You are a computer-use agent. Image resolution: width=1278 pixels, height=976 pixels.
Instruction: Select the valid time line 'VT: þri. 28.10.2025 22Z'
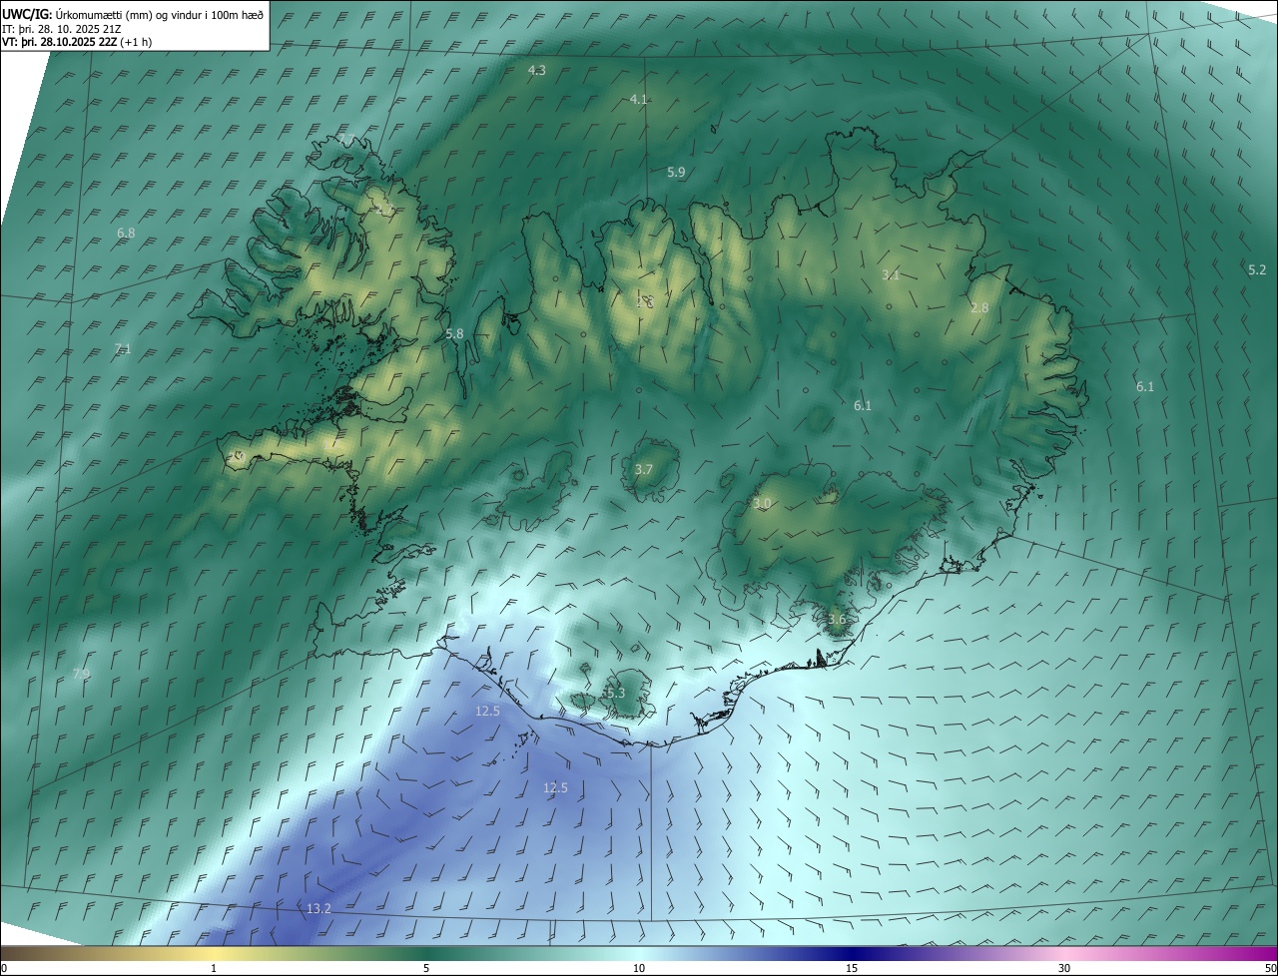coord(59,41)
